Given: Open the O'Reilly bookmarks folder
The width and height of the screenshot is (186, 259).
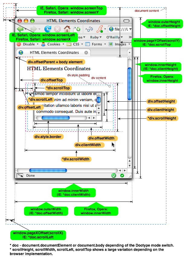Looking at the screenshot, I should click(113, 37).
